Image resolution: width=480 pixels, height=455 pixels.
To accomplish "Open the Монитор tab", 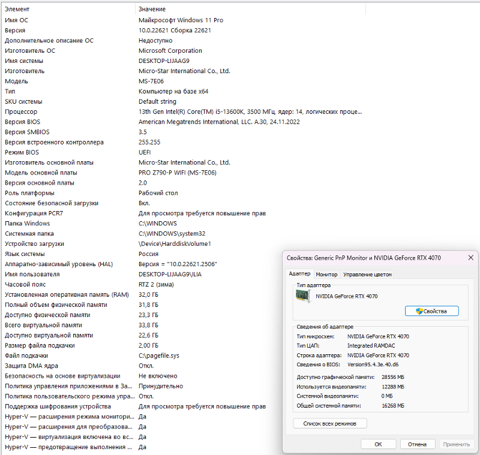I will 326,275.
